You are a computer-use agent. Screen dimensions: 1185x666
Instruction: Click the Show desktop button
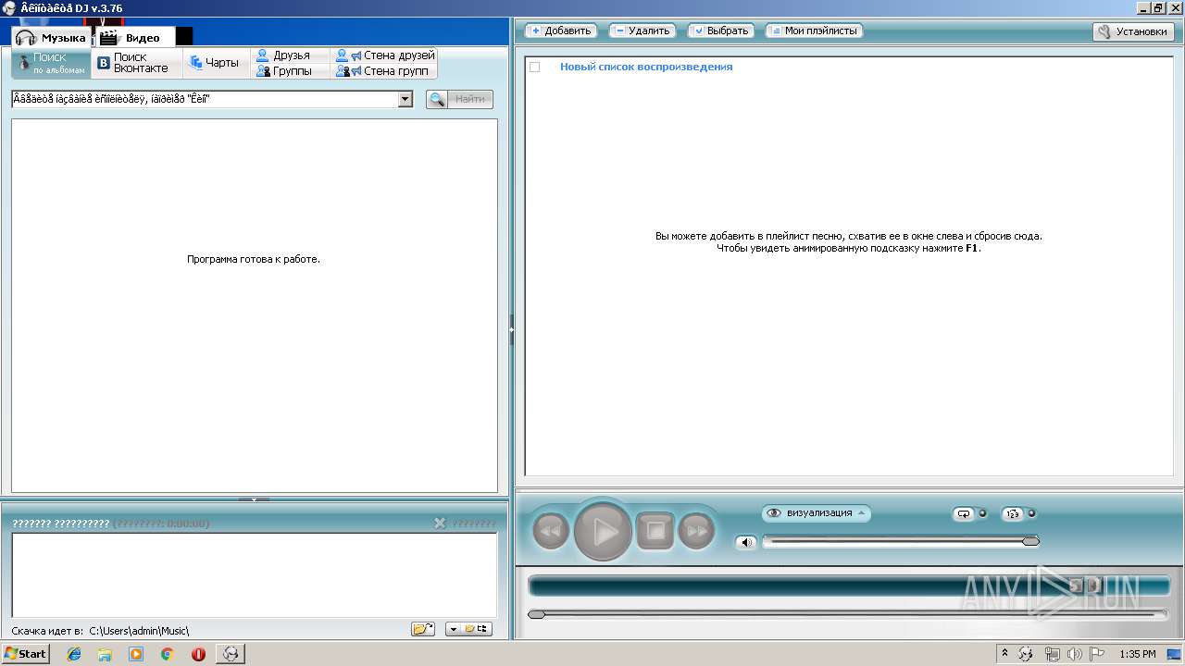coord(1175,654)
